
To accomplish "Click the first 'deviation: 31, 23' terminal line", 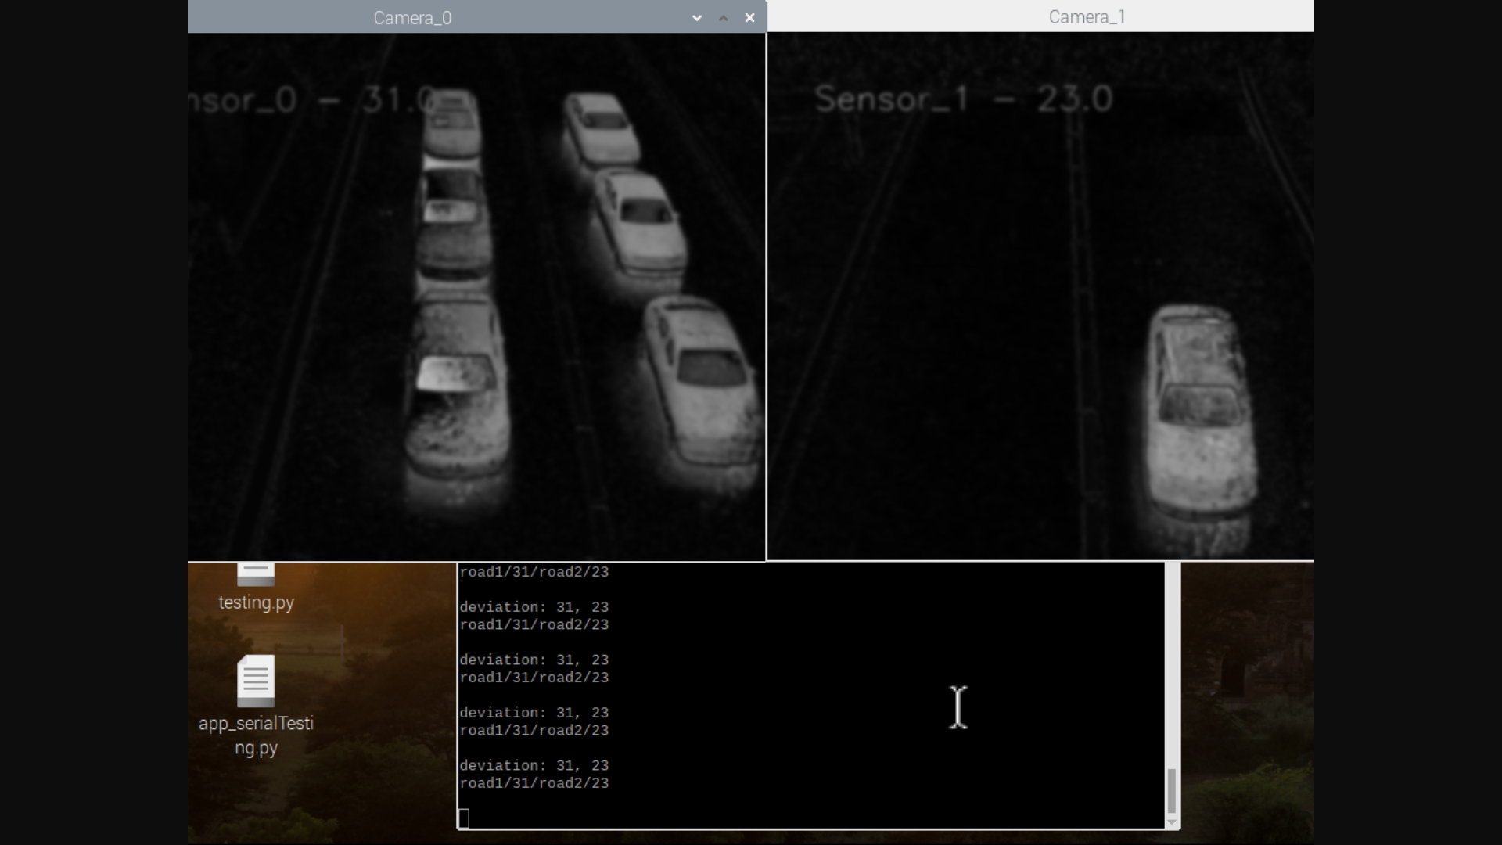I will (x=534, y=607).
